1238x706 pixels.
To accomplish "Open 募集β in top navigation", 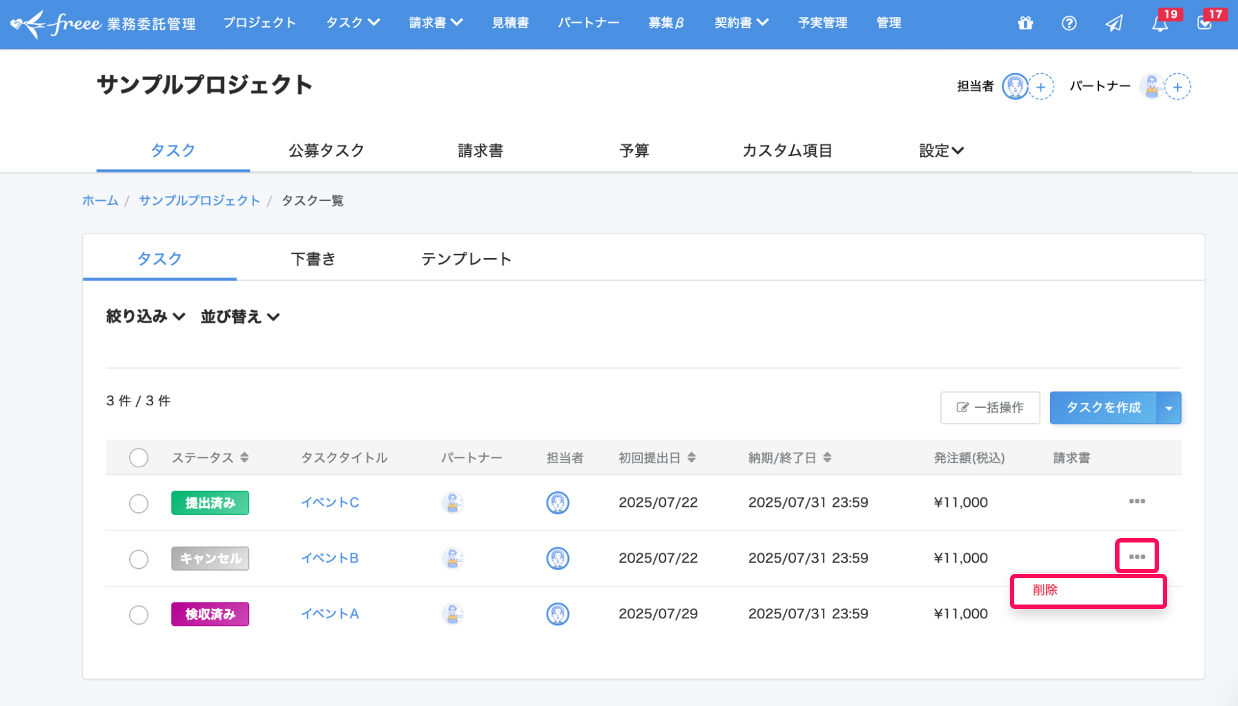I will point(666,23).
